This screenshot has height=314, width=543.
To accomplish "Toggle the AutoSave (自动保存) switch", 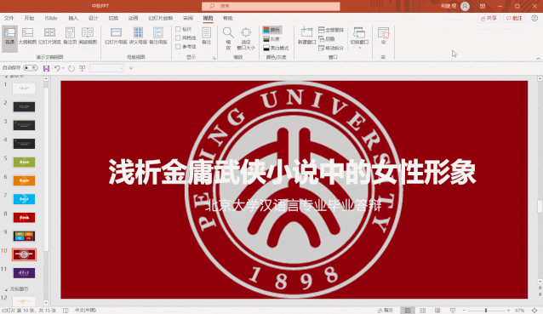I will tap(30, 68).
